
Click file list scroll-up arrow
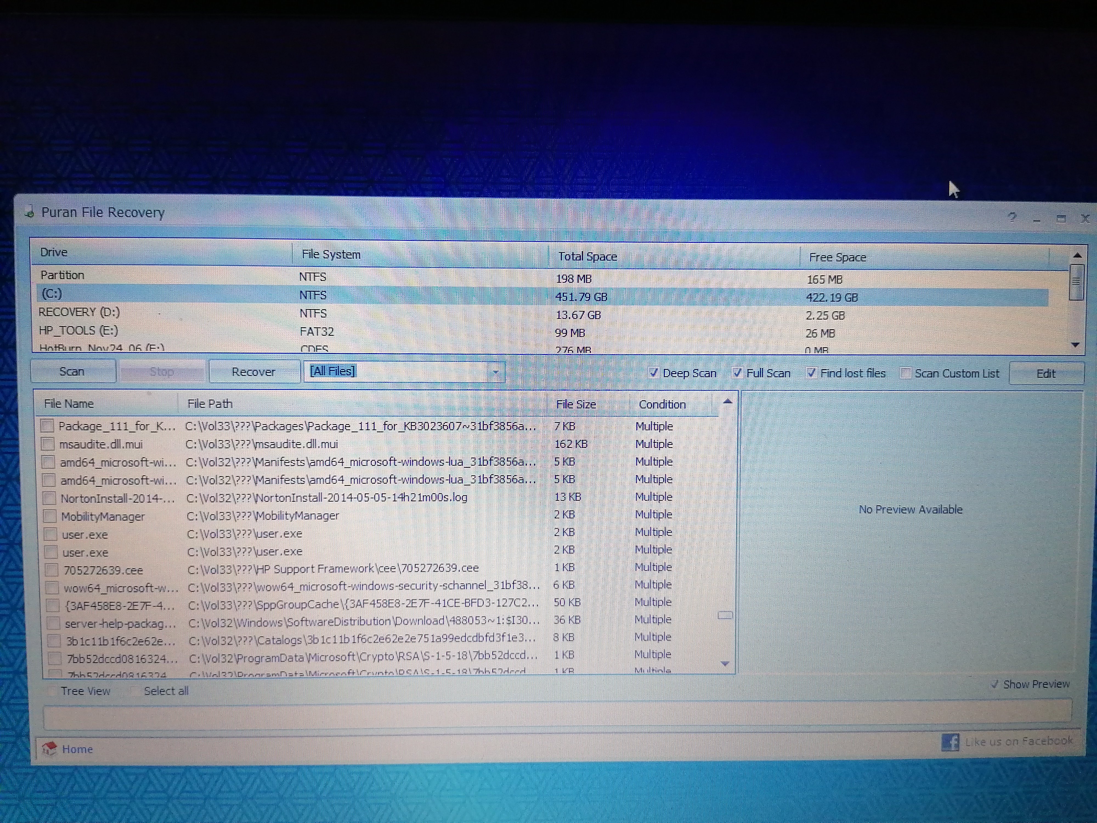point(727,402)
